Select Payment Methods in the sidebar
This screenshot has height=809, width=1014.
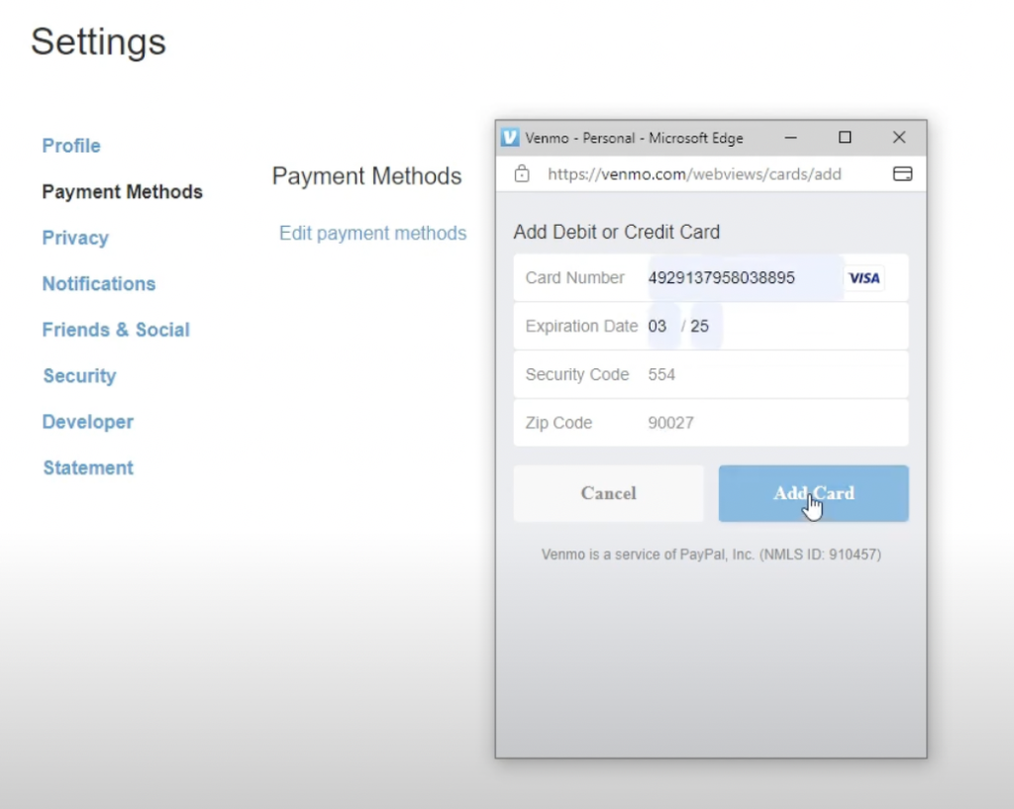(x=122, y=191)
